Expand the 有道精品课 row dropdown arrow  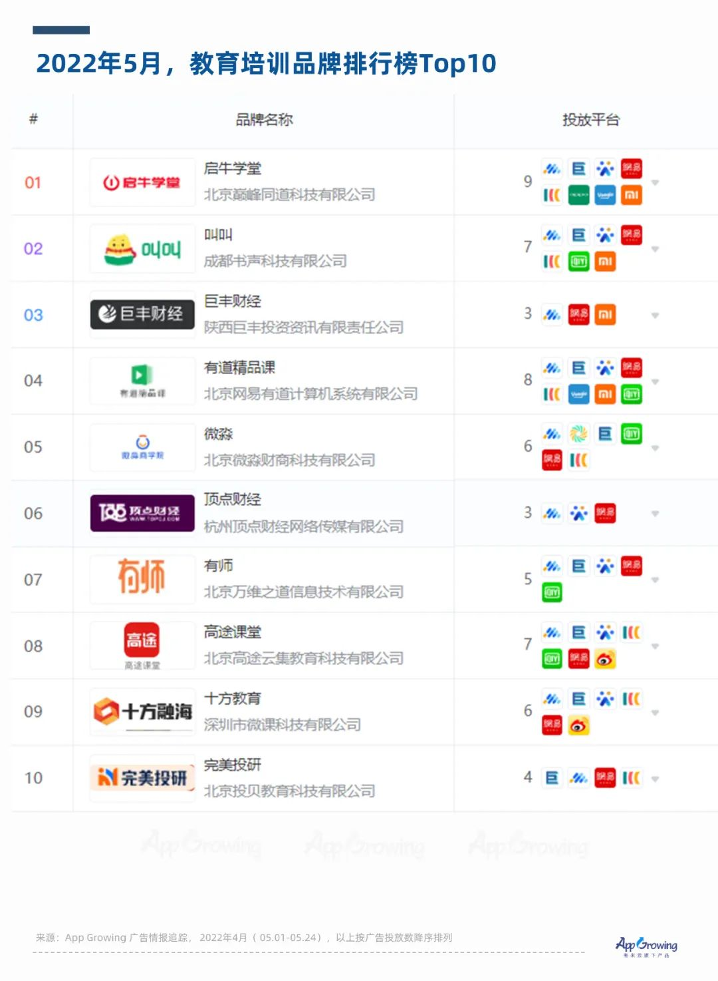coord(655,382)
